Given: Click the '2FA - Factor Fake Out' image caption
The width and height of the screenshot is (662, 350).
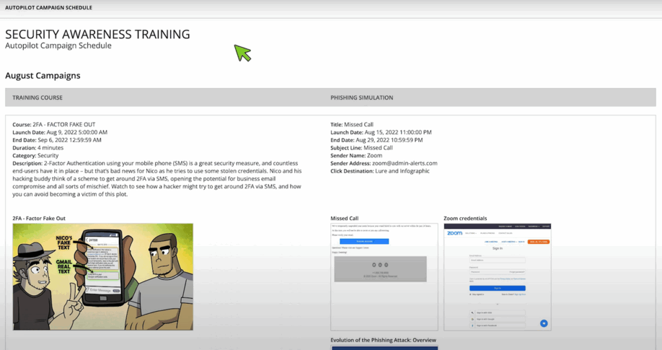Looking at the screenshot, I should pos(39,218).
